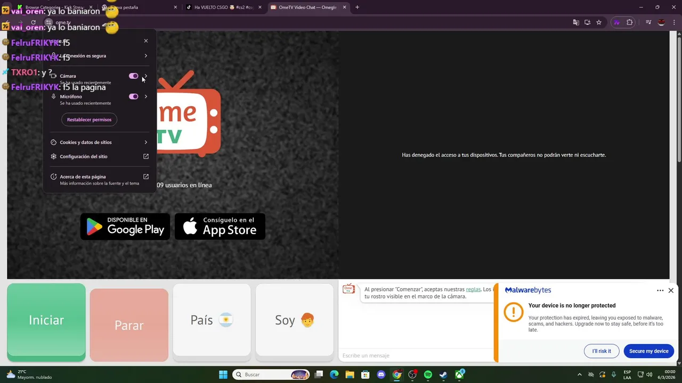Image resolution: width=682 pixels, height=383 pixels.
Task: Click the Disponible en Google Play badge
Action: click(125, 227)
